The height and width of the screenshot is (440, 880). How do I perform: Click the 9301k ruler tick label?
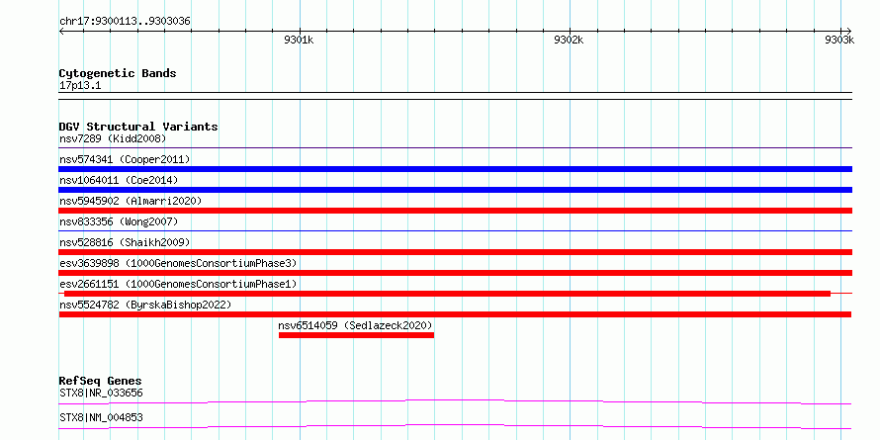(x=299, y=40)
